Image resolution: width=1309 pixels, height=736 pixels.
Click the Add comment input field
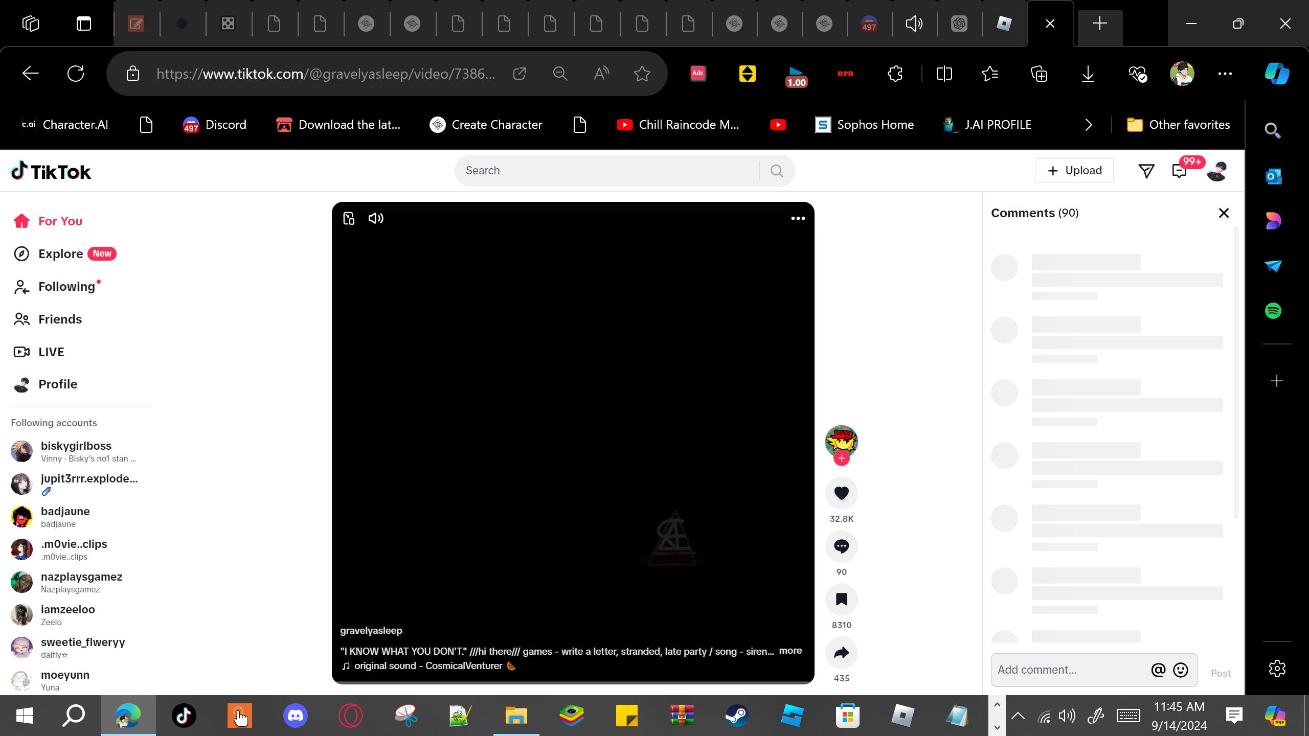[x=1069, y=670]
